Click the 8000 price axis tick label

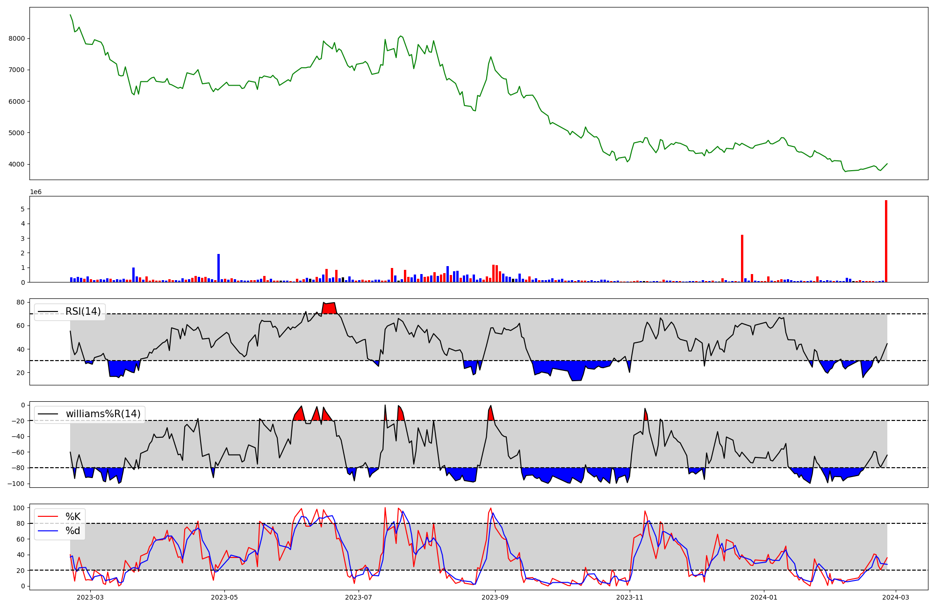click(x=17, y=38)
